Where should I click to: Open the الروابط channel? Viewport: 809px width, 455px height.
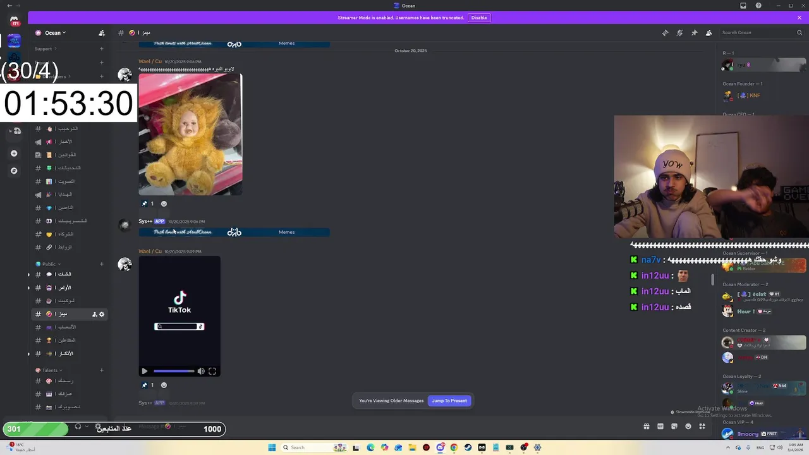pyautogui.click(x=70, y=247)
